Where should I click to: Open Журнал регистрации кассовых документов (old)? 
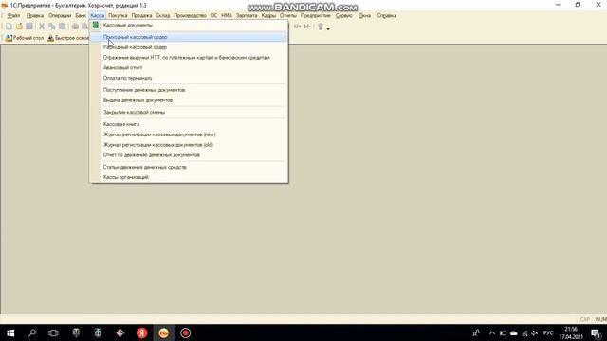189,145
